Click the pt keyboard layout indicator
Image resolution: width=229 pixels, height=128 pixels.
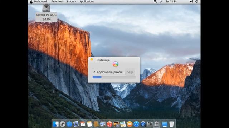click(x=161, y=1)
